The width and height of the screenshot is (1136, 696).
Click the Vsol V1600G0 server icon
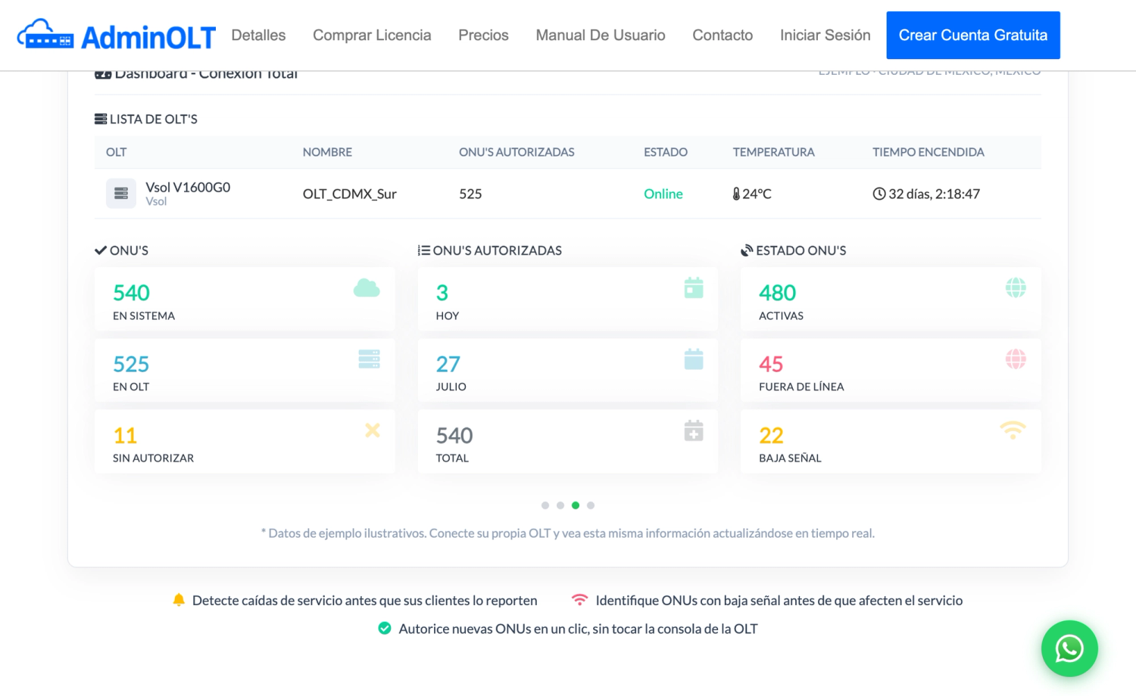(x=121, y=194)
